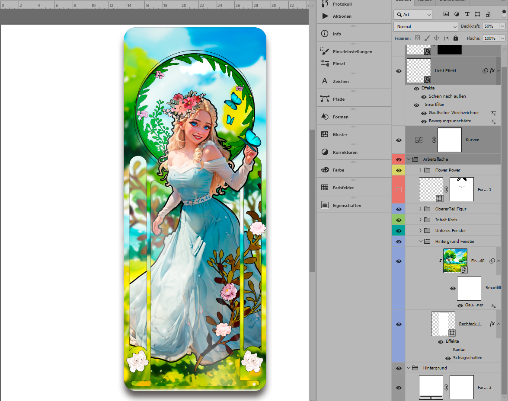The image size is (508, 401).
Task: Open the Pinsel panel icon
Action: [x=325, y=64]
